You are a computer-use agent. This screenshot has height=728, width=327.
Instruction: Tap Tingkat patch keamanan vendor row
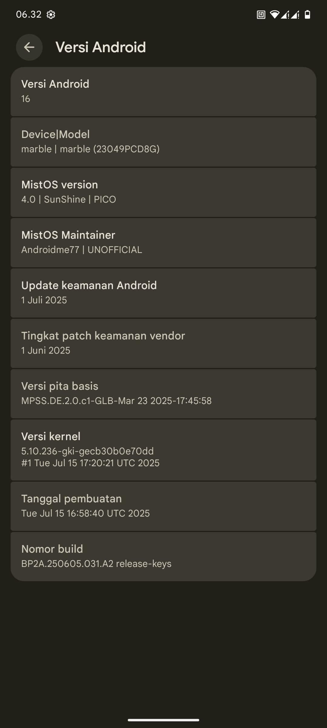point(163,343)
